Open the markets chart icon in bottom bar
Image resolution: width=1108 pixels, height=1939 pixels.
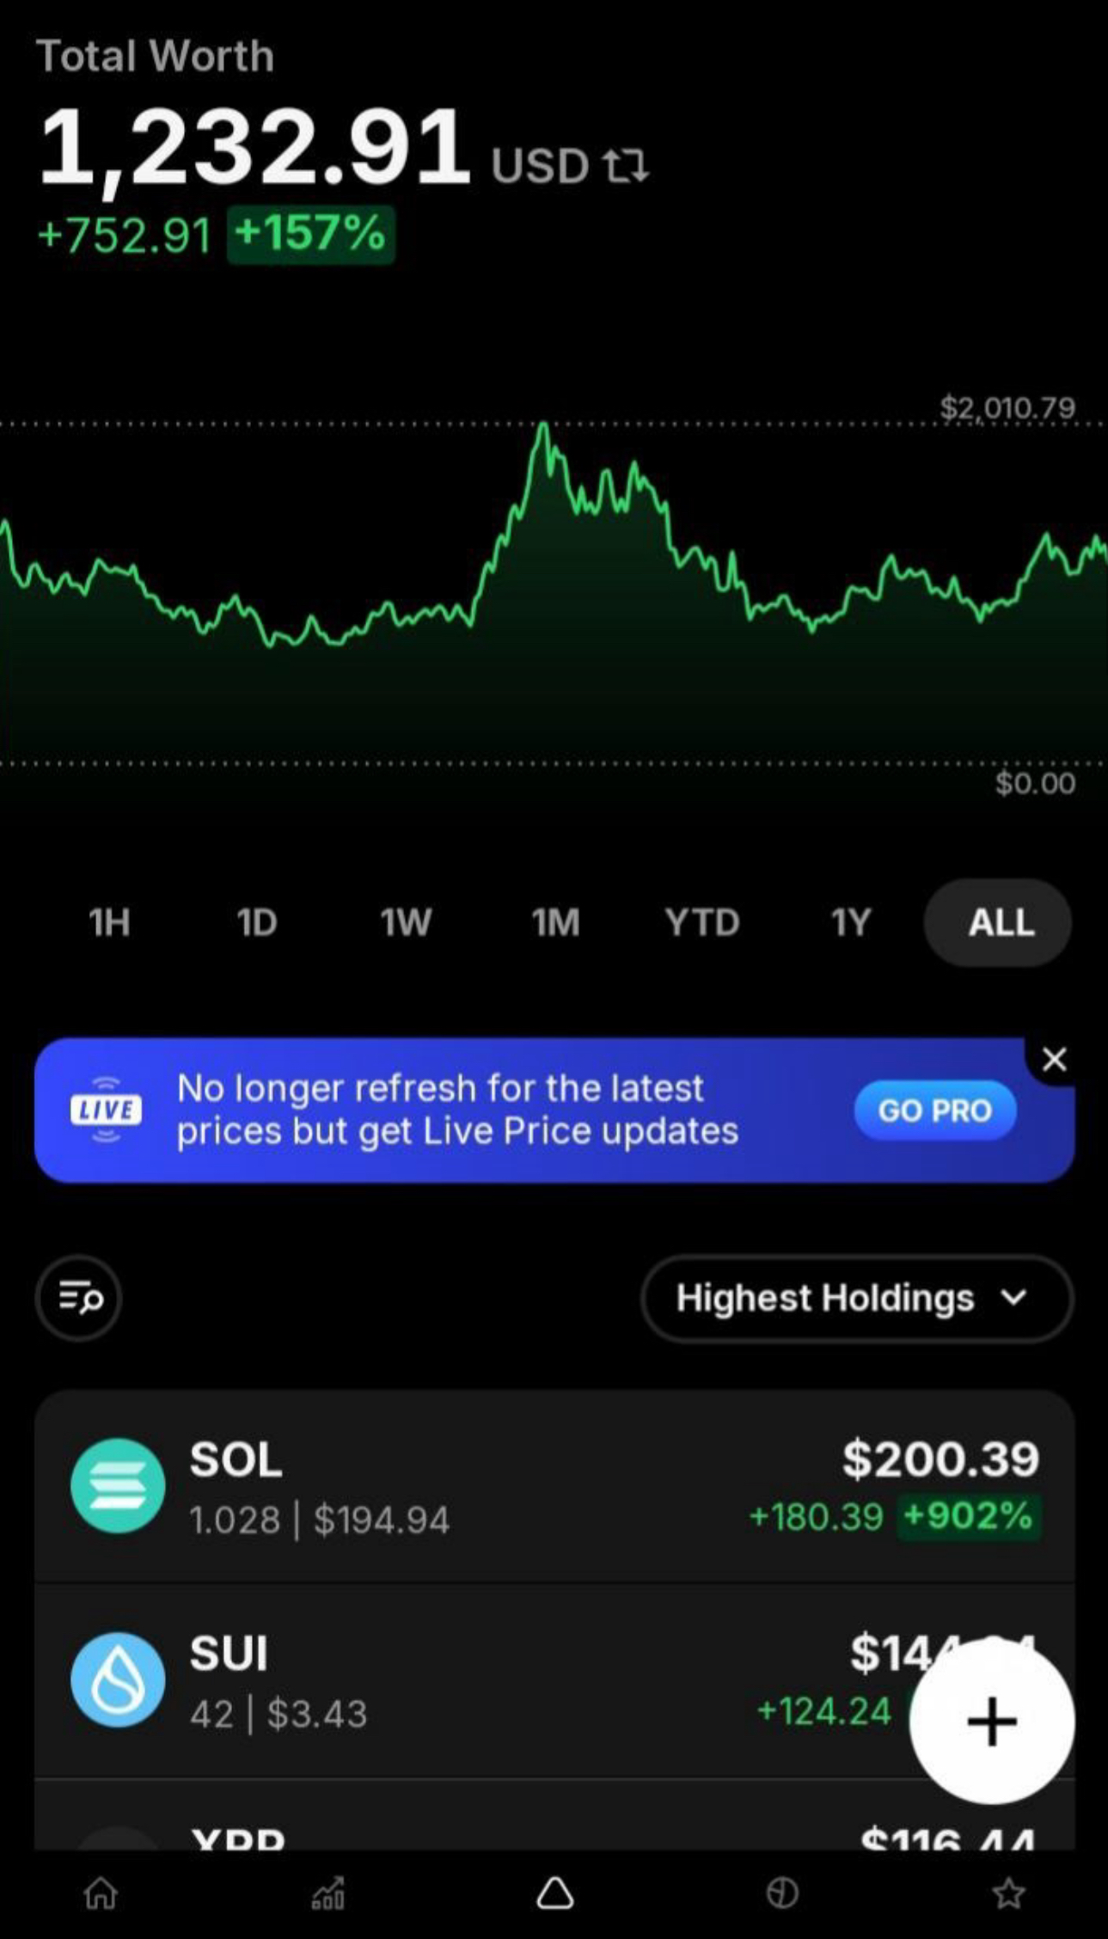coord(328,1893)
